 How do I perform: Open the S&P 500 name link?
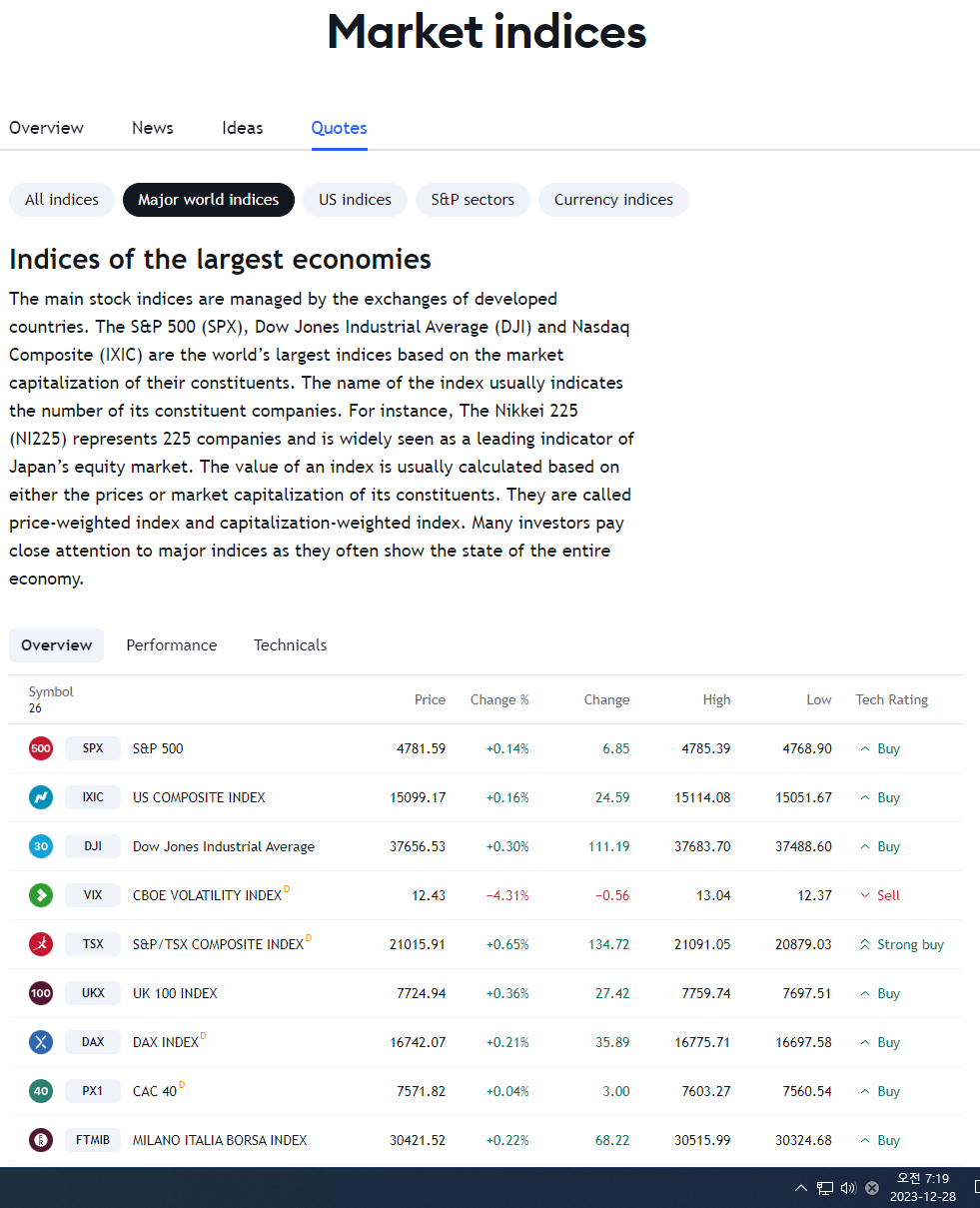coord(158,748)
